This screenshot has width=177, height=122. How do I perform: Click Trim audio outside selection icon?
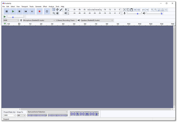tap(135, 10)
